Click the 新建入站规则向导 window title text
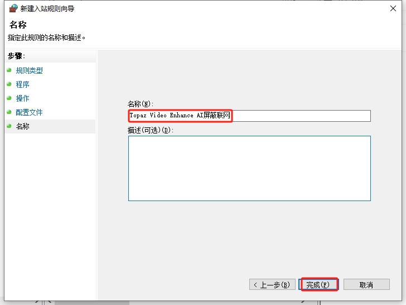This screenshot has height=305, width=406. coord(47,8)
